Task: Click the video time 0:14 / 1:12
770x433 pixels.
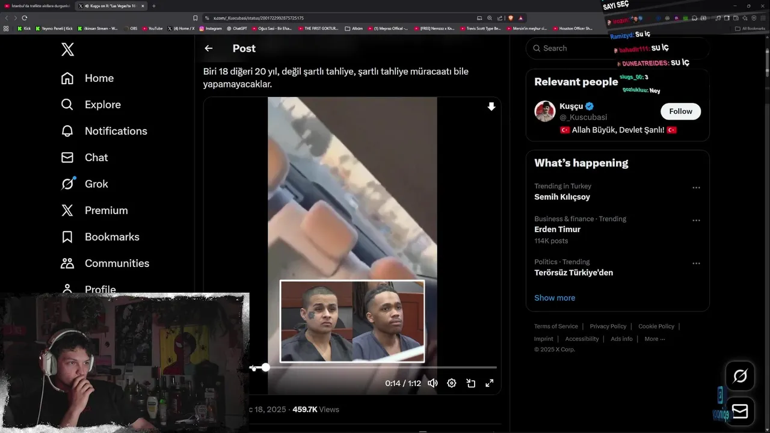Action: pos(403,383)
